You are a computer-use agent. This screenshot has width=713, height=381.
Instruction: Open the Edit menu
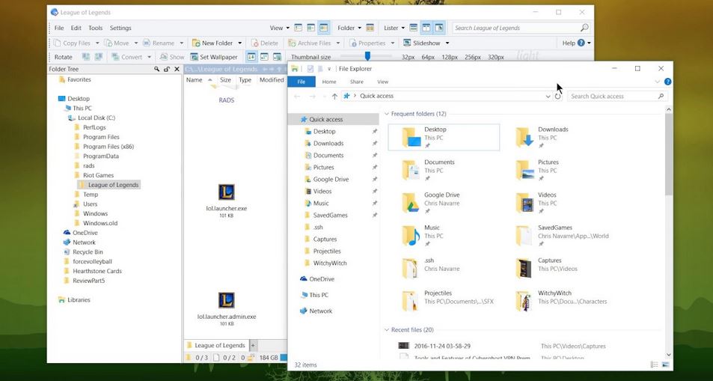[76, 28]
